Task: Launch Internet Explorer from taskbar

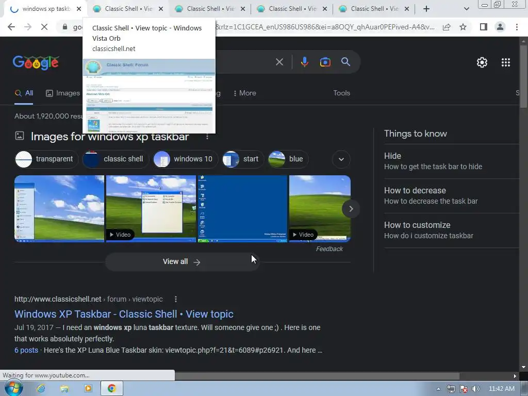Action: 41,389
